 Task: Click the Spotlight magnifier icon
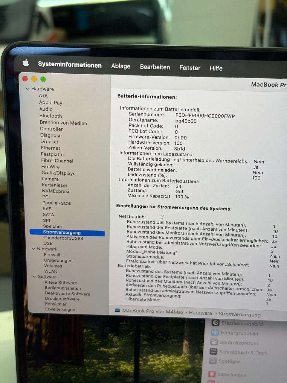tap(213, 361)
